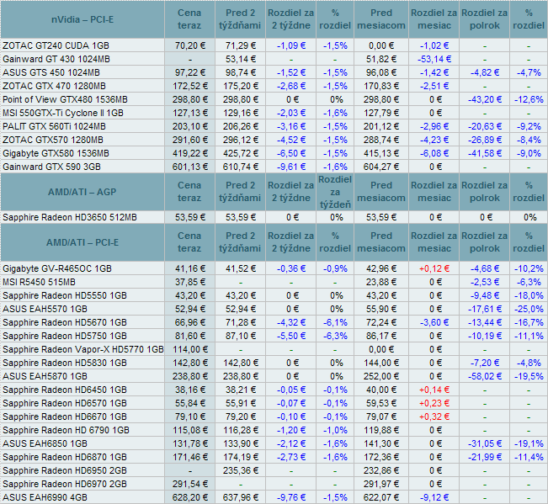Image resolution: width=548 pixels, height=504 pixels.
Task: Select the '-9,61 €' difference cell
Action: [291, 167]
